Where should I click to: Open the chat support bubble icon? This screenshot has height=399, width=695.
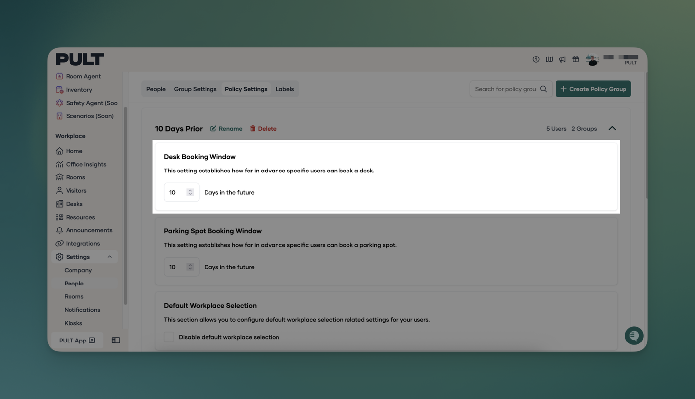tap(634, 336)
